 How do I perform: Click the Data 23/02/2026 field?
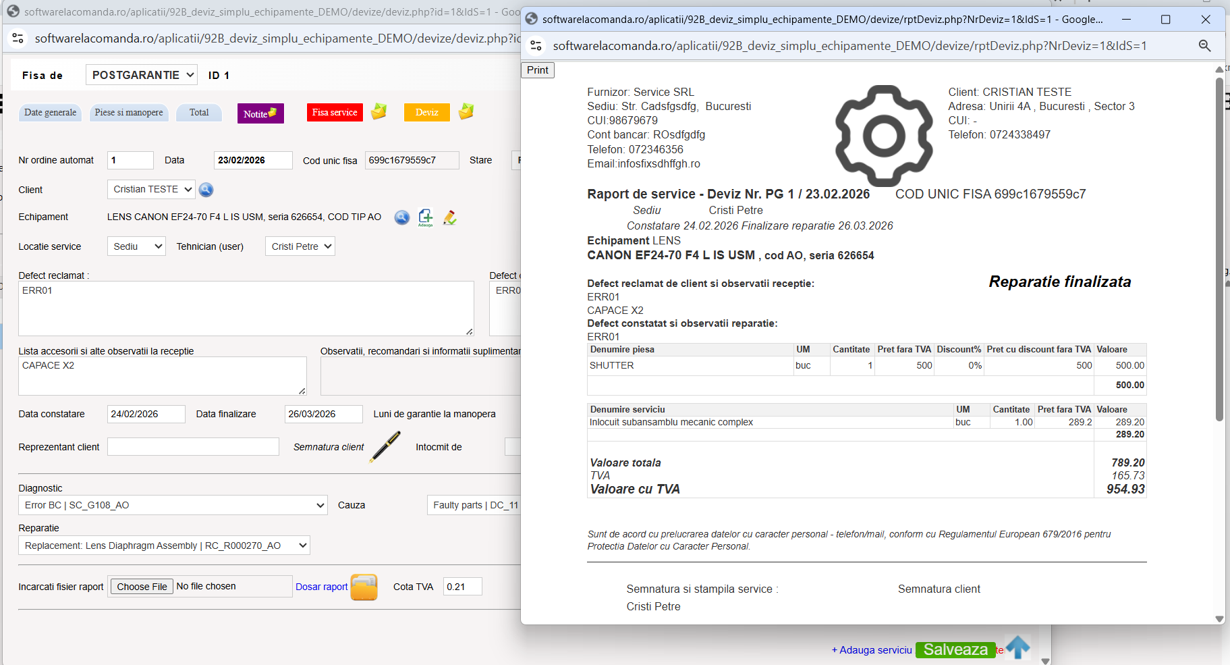(253, 160)
